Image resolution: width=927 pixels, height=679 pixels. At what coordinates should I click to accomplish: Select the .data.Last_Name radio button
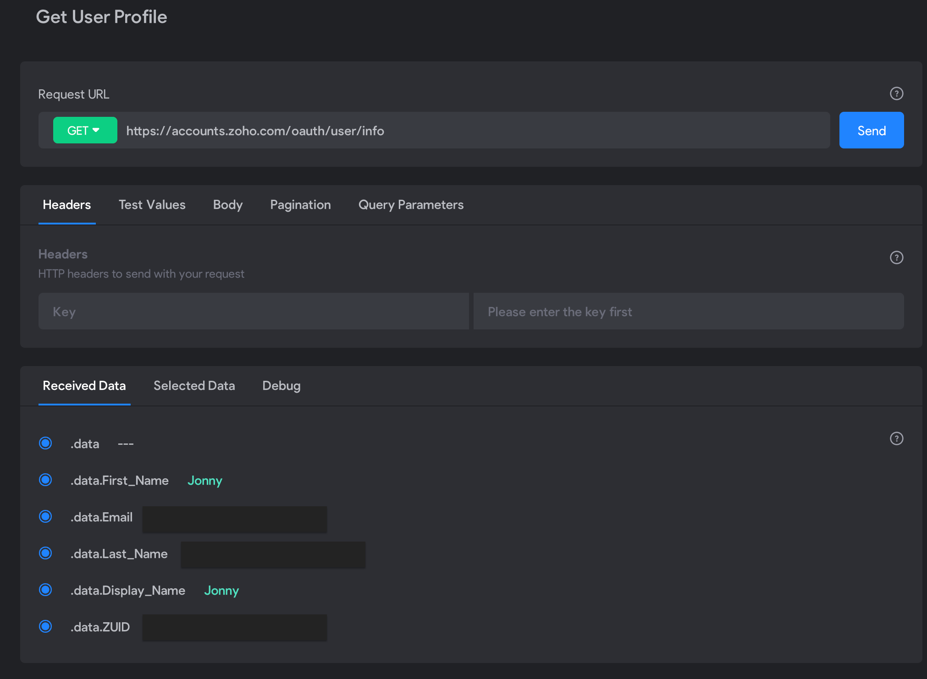tap(45, 553)
